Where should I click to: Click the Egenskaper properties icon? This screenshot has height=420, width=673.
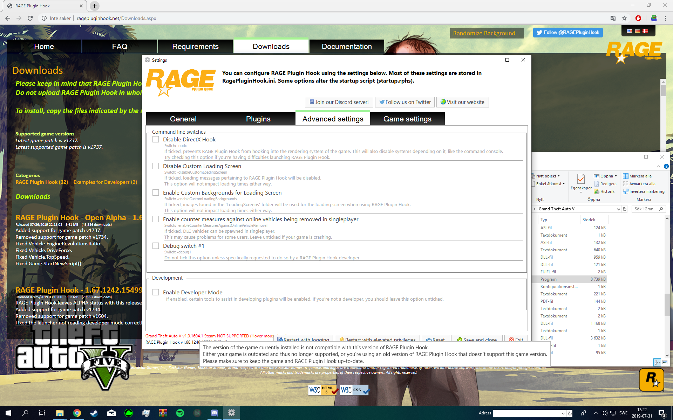point(581,179)
